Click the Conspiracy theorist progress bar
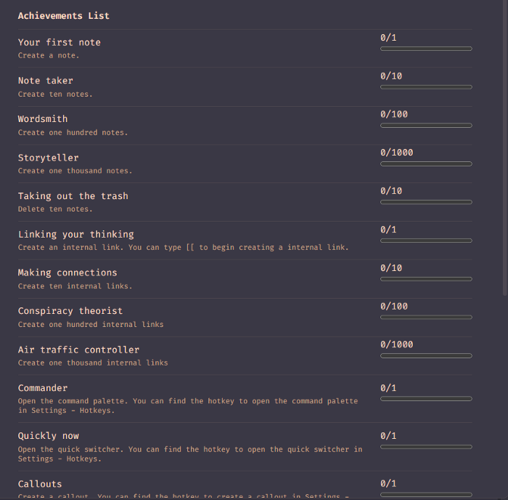The width and height of the screenshot is (508, 500). [x=426, y=318]
